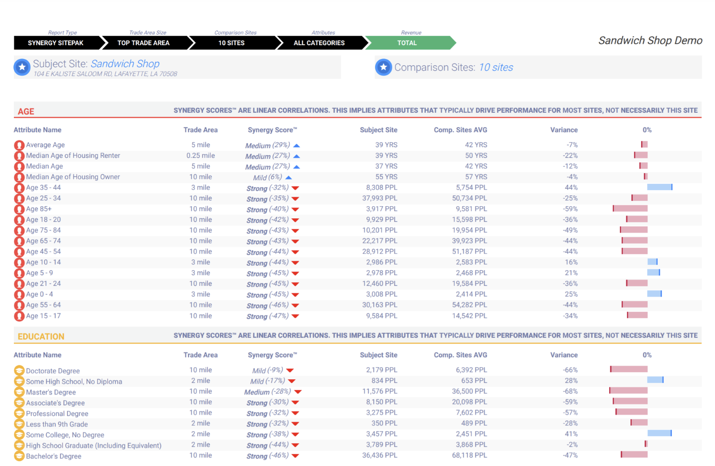Click the 37,993 PPL value for Age 25 - 34
715x466 pixels.
pos(379,198)
